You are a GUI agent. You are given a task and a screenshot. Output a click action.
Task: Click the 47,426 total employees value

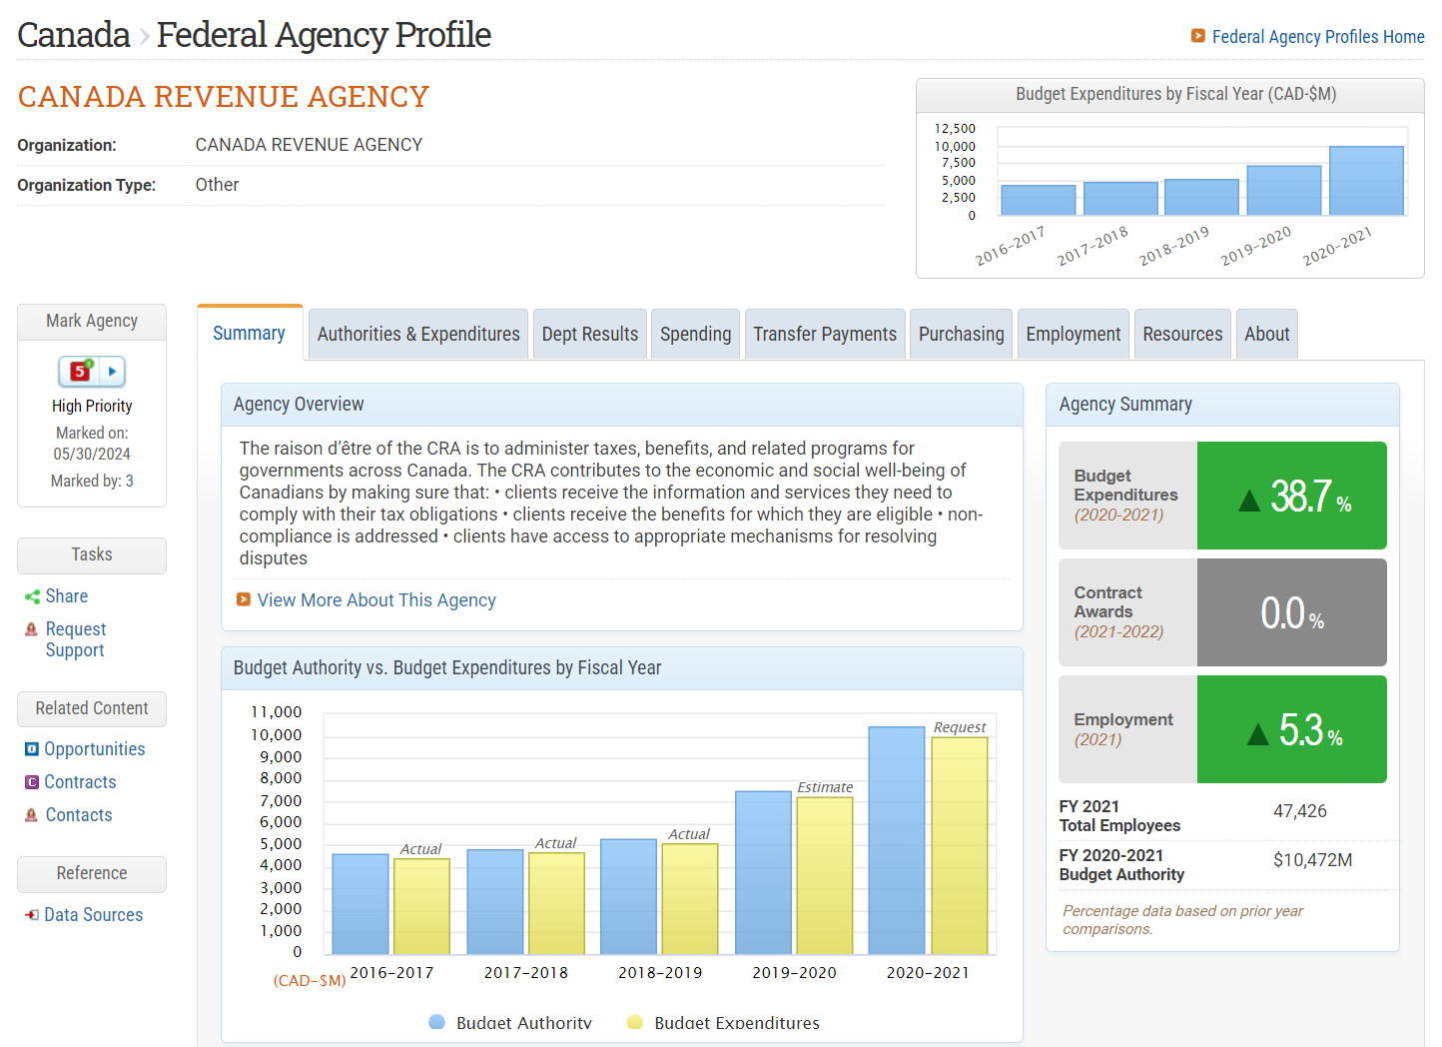pyautogui.click(x=1300, y=811)
